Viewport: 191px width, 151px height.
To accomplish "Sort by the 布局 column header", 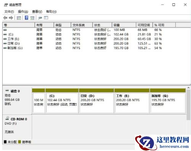I will [44, 25].
